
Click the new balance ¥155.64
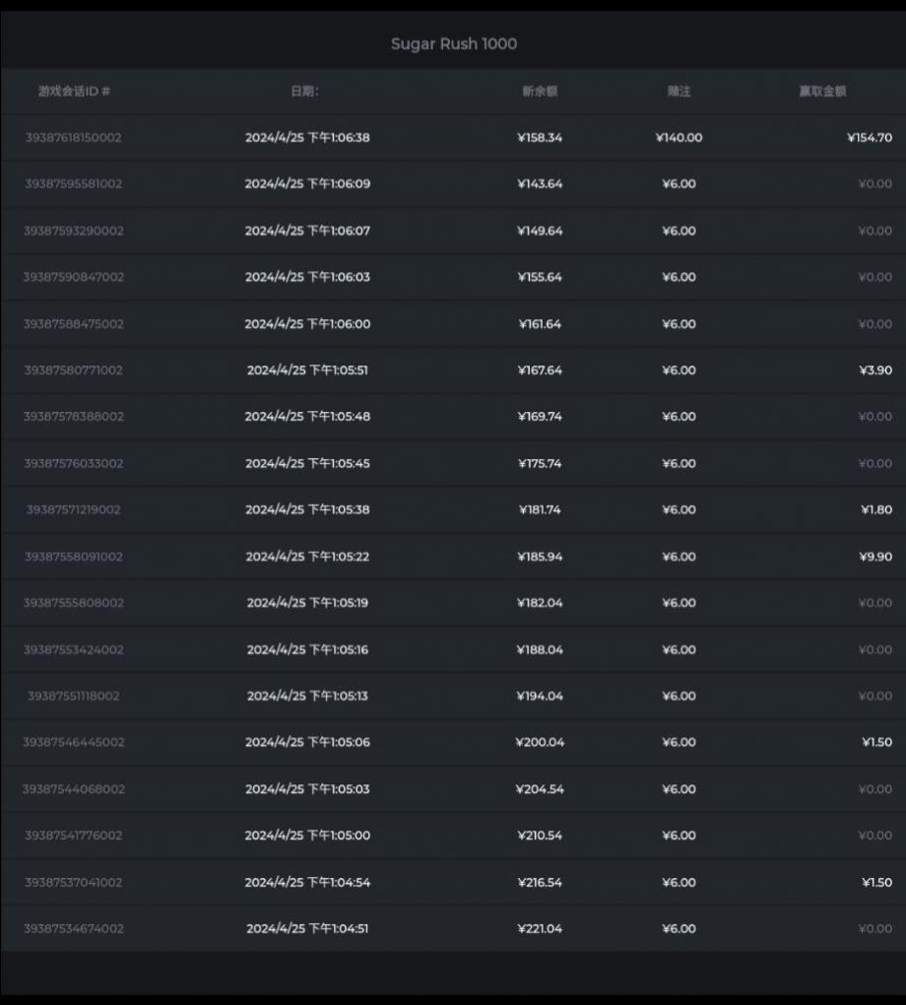coord(540,277)
